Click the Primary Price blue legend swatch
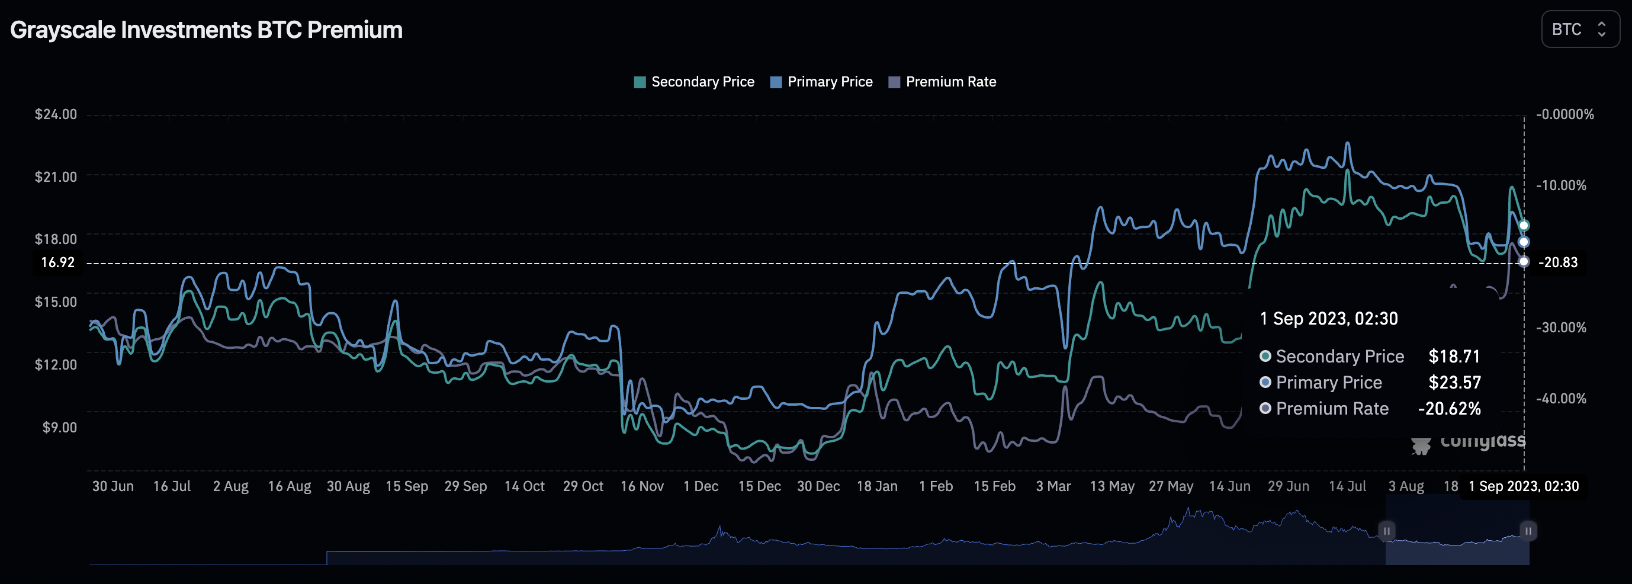Image resolution: width=1632 pixels, height=584 pixels. pyautogui.click(x=776, y=82)
